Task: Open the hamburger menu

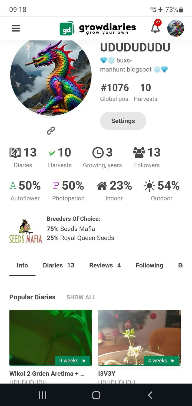Action: (x=16, y=28)
